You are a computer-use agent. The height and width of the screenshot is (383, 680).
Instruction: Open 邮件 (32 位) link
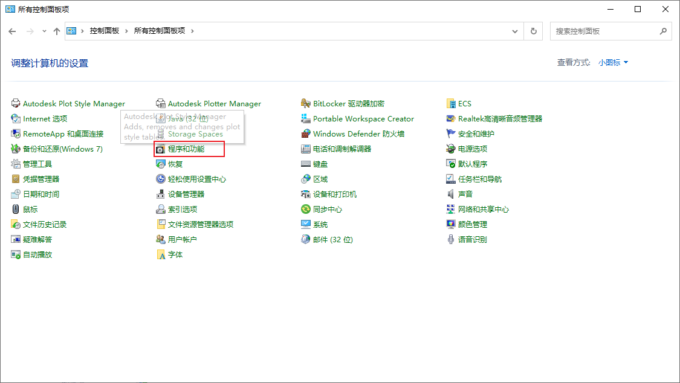coord(333,240)
